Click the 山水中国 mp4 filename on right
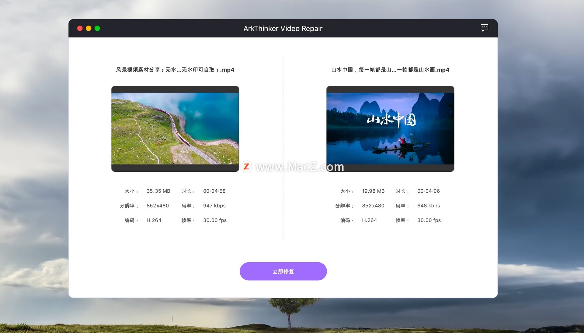 [390, 70]
